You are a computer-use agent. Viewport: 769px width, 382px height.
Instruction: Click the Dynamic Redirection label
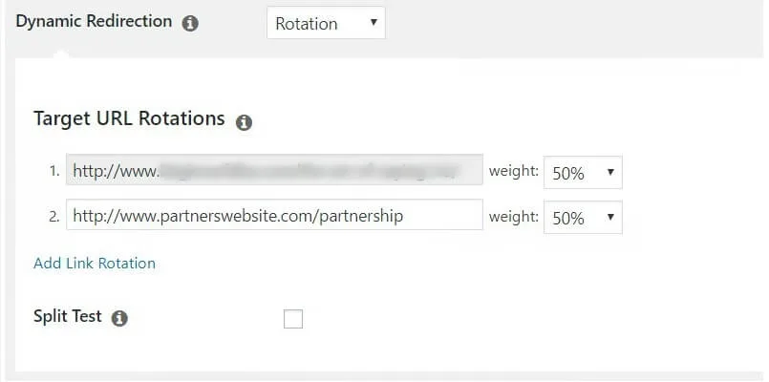(94, 22)
